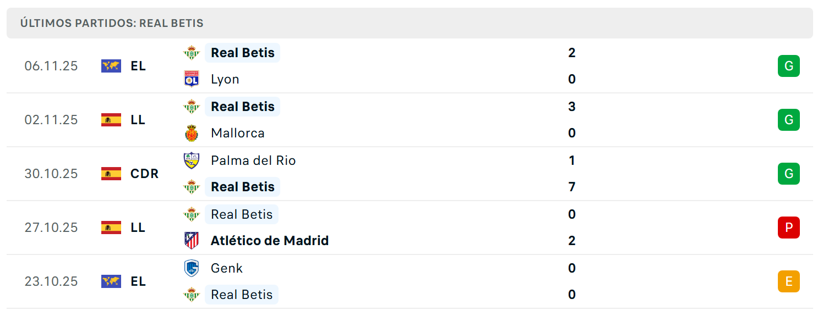Click the Mallorca club crest icon

pyautogui.click(x=191, y=133)
